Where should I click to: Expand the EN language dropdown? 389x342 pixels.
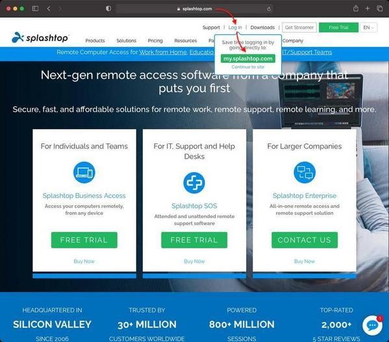368,27
